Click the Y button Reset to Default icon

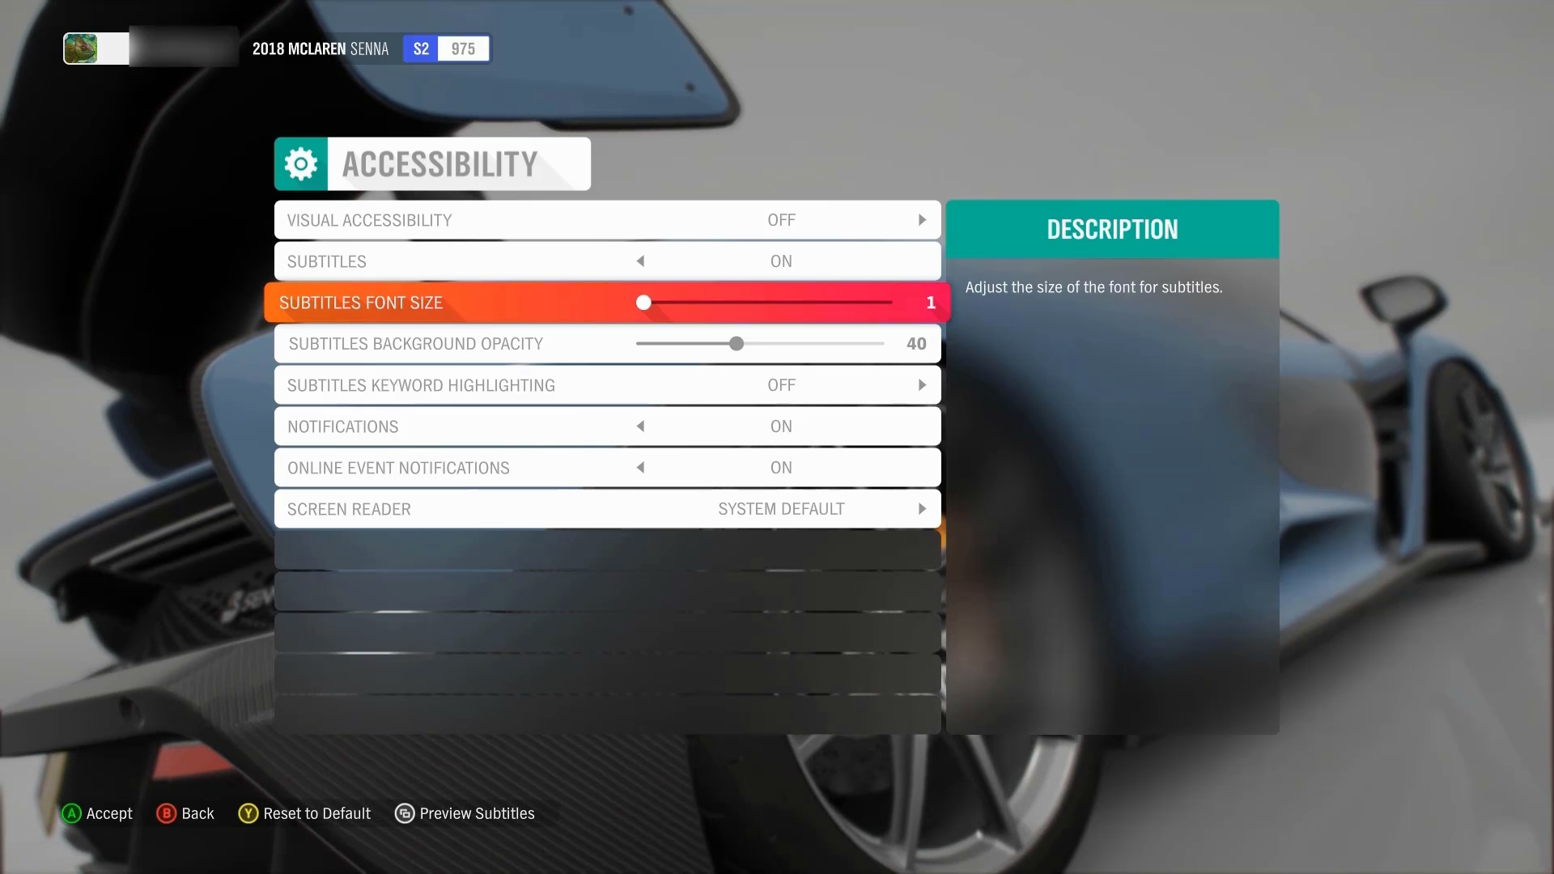248,813
